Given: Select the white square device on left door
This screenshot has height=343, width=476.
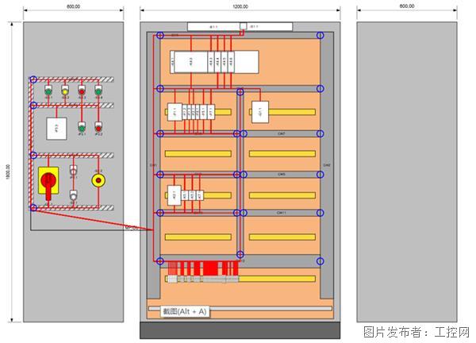Looking at the screenshot, I should coord(56,128).
